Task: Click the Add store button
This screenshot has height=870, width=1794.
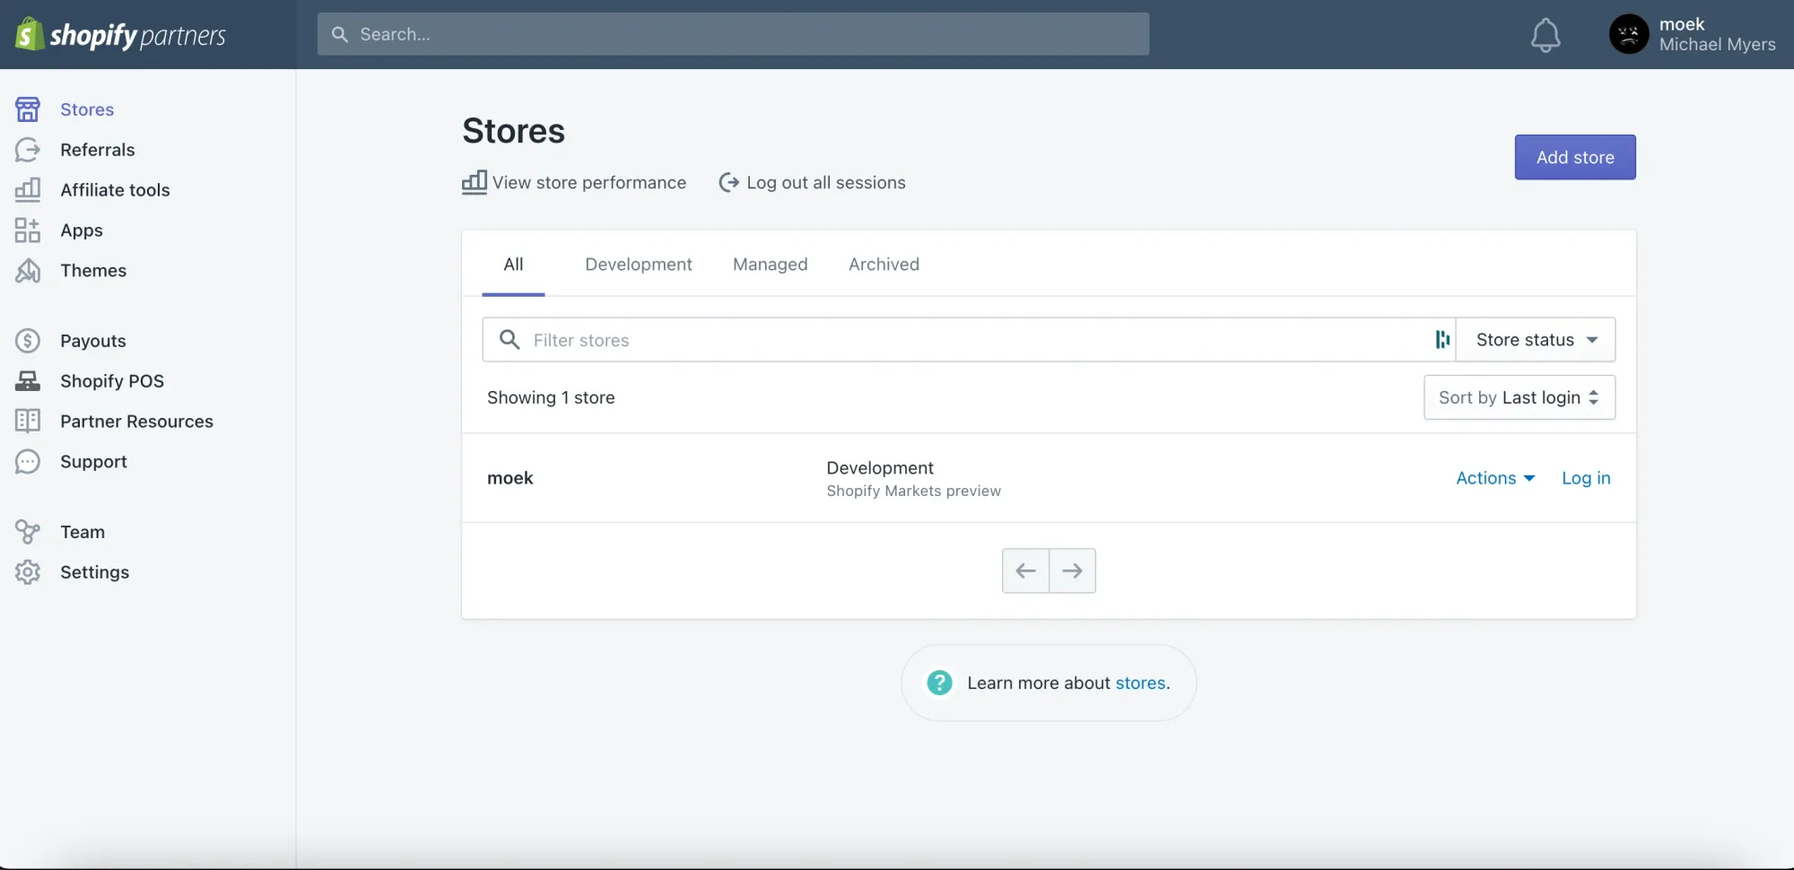Action: 1575,157
